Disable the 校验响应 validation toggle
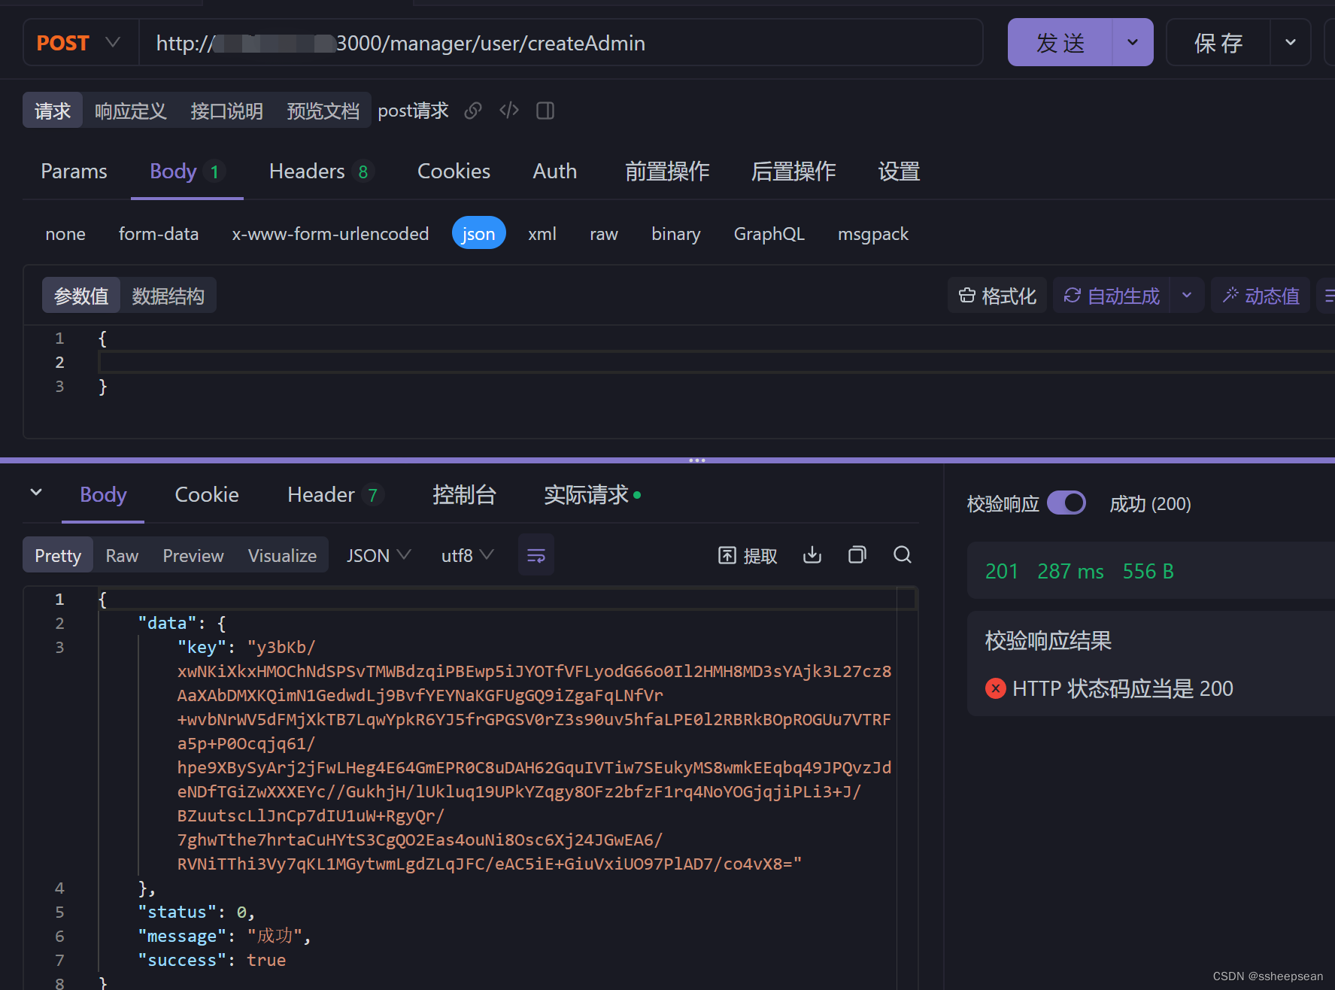This screenshot has width=1335, height=990. pos(1067,503)
